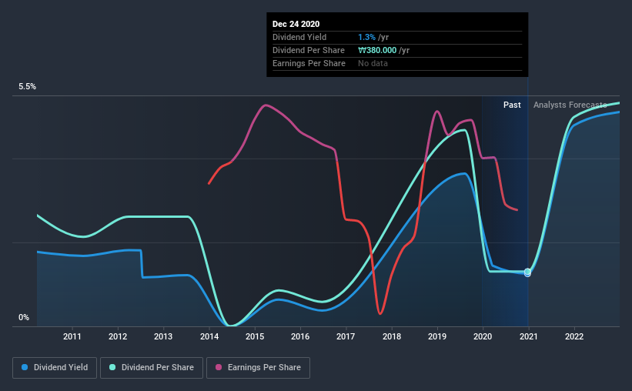
Task: Click the Dec 24 2020 tooltip date
Action: pyautogui.click(x=296, y=24)
